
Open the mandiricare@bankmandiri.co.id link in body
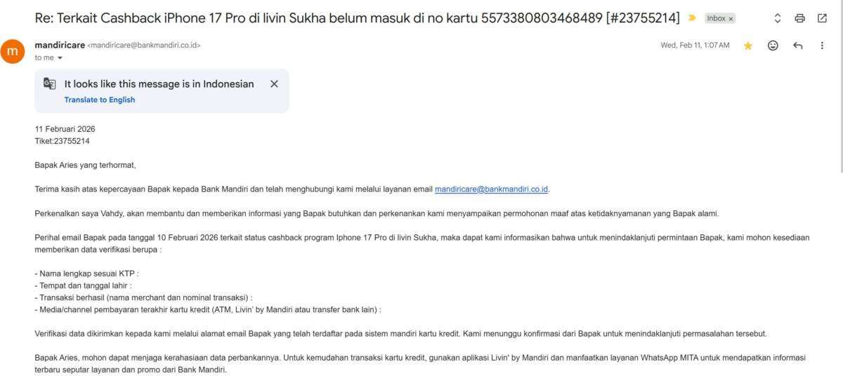point(492,189)
